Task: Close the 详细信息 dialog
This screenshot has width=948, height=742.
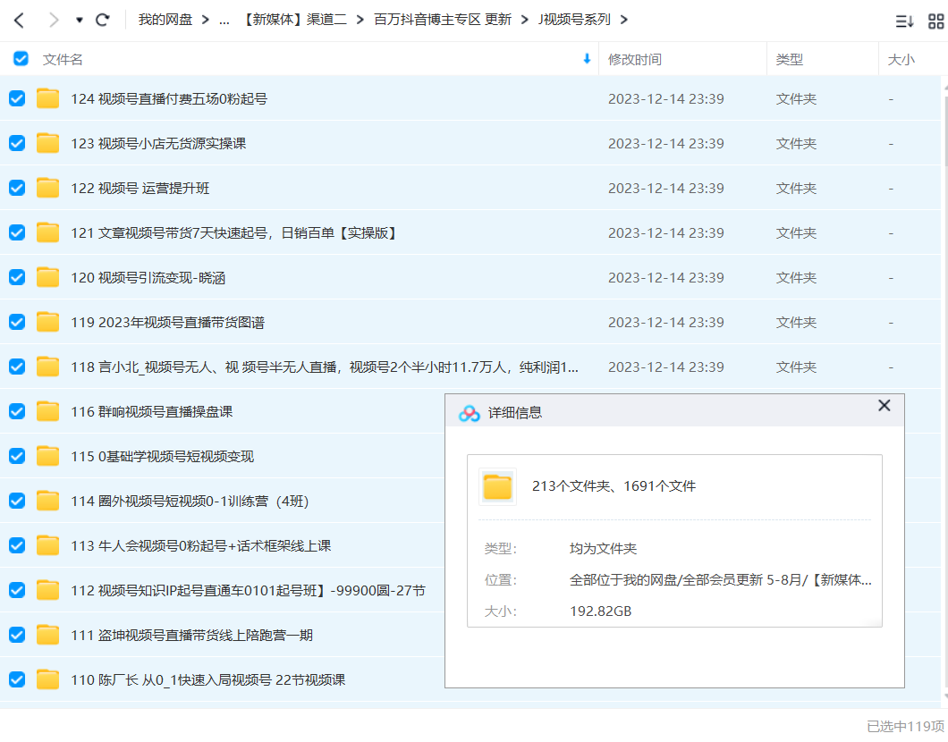Action: tap(884, 406)
